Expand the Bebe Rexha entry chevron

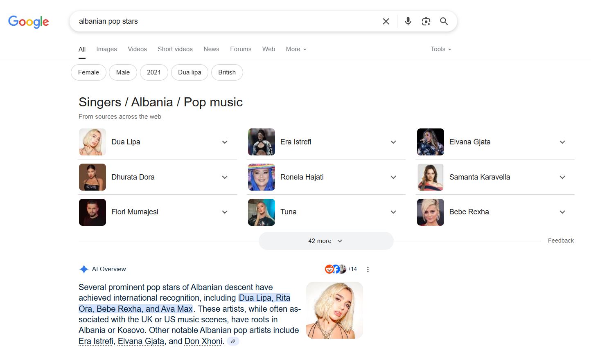pyautogui.click(x=562, y=212)
